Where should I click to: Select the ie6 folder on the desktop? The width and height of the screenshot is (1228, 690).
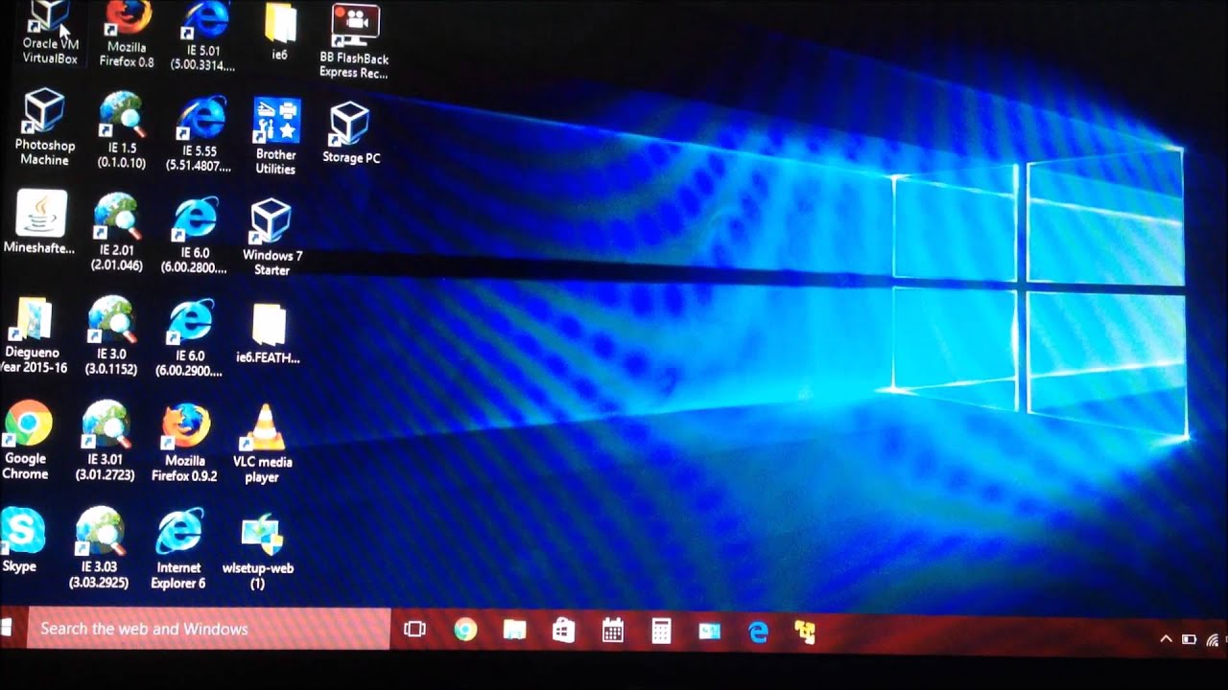[279, 33]
